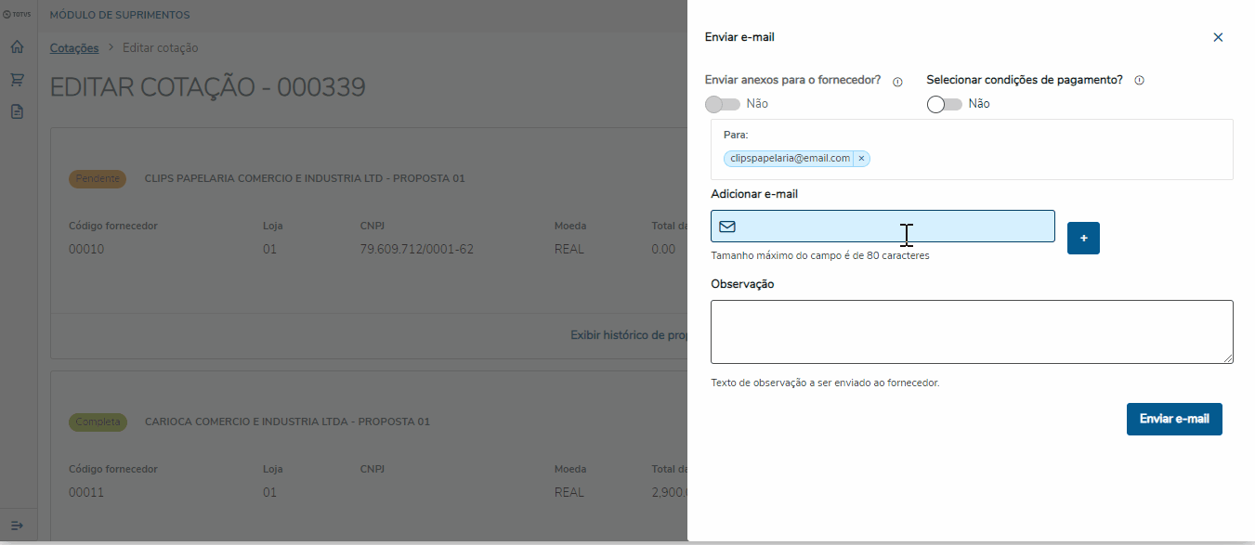
Task: Close the Enviar e-mail panel
Action: point(1218,37)
